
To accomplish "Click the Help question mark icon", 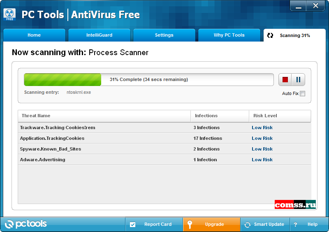I will pyautogui.click(x=295, y=225).
